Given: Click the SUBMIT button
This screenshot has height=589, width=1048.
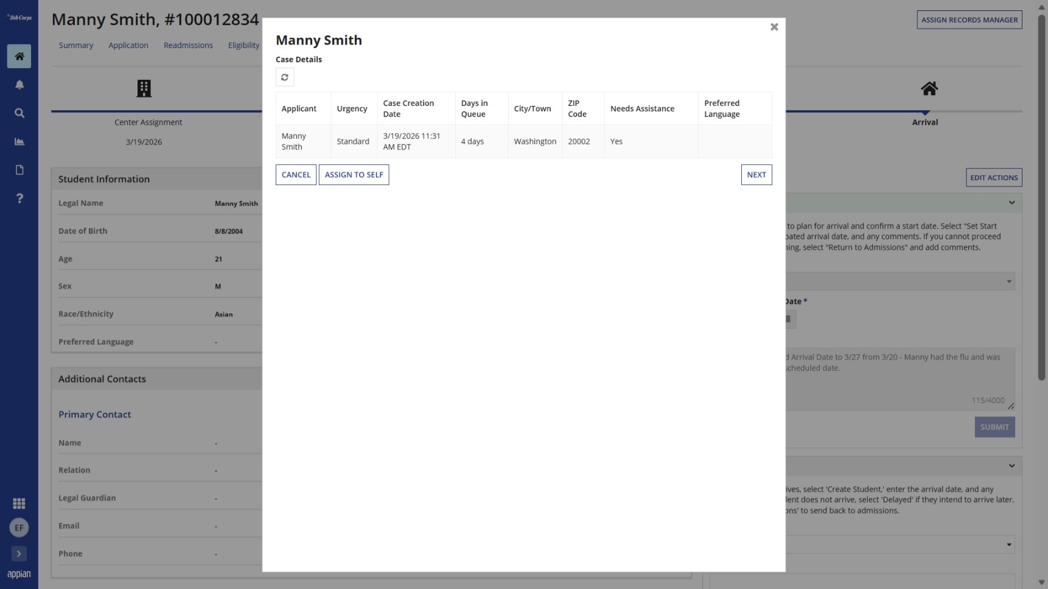Looking at the screenshot, I should click(994, 427).
